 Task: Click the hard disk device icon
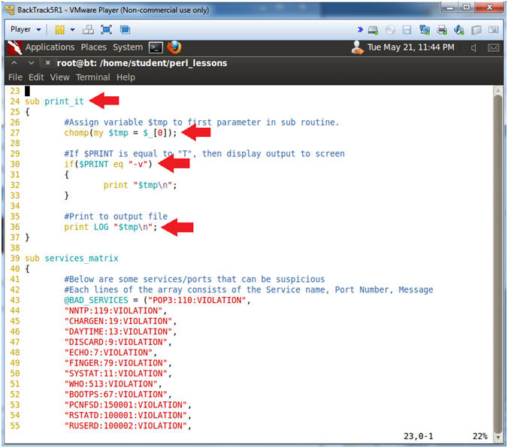tap(373, 30)
